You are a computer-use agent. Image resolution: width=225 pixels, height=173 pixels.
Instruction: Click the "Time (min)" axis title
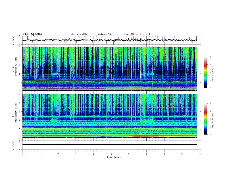pyautogui.click(x=114, y=157)
